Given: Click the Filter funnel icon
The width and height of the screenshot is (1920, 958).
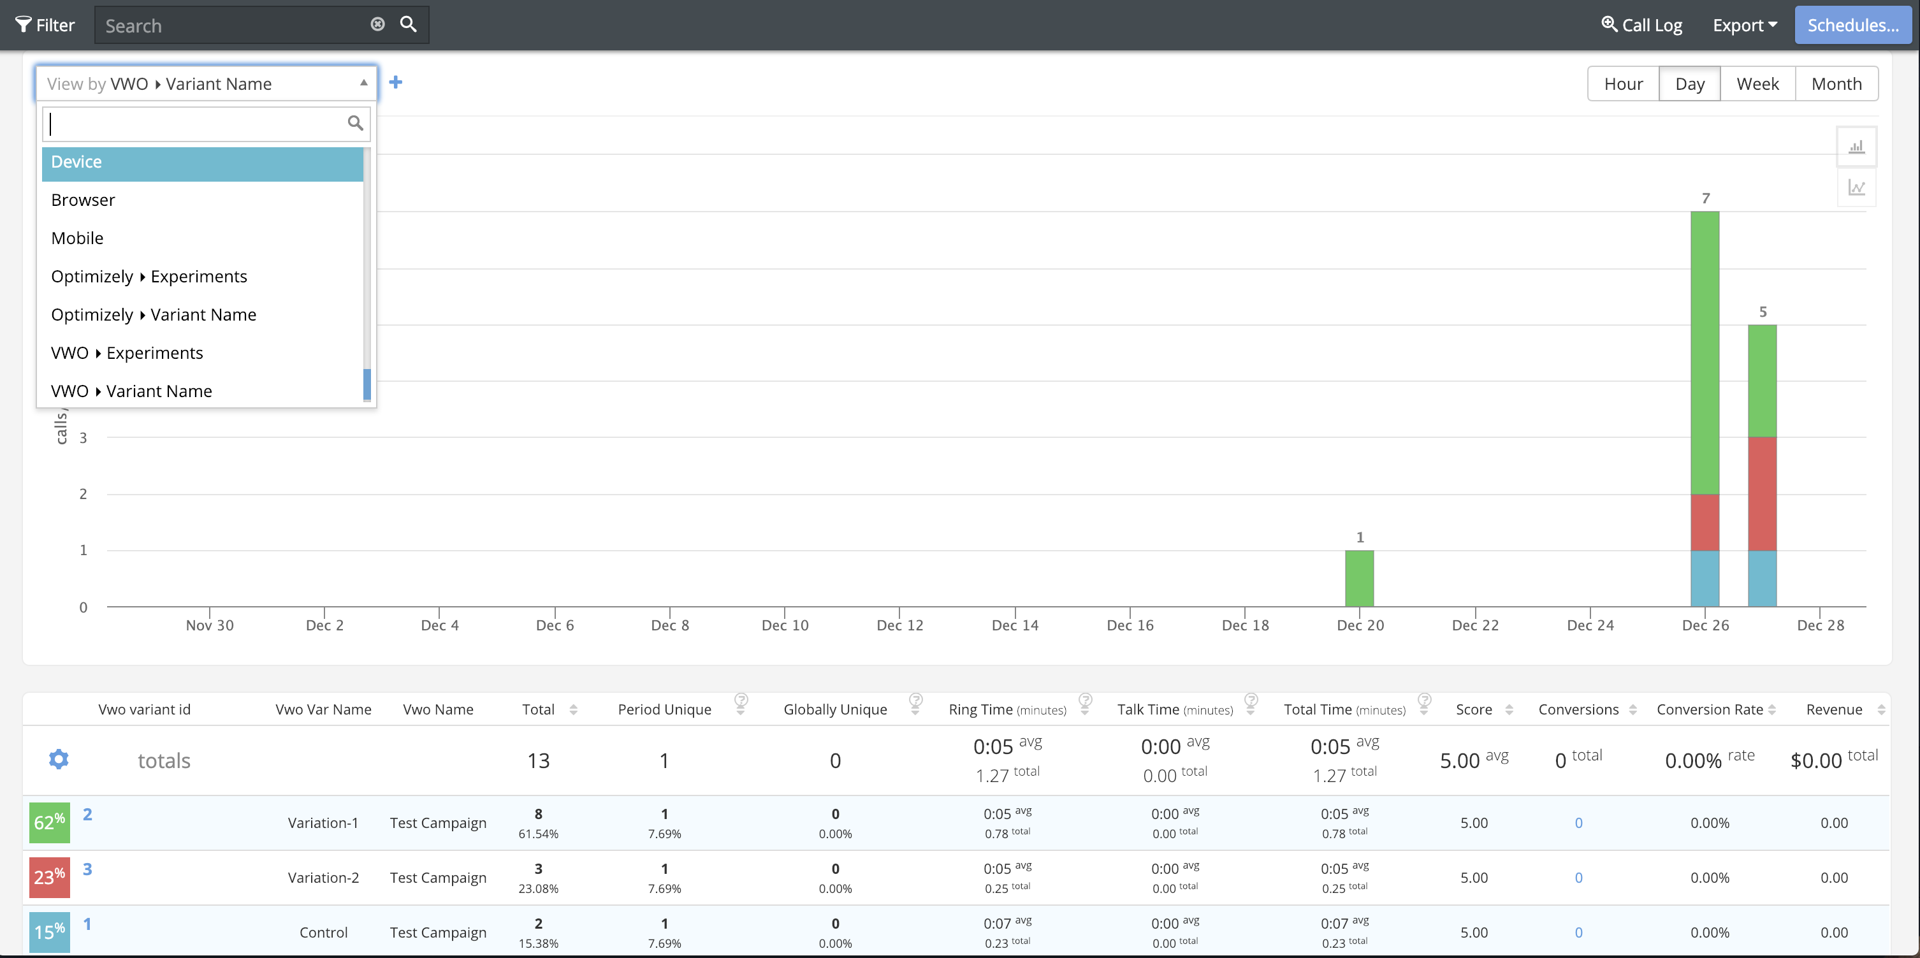Looking at the screenshot, I should pos(23,25).
